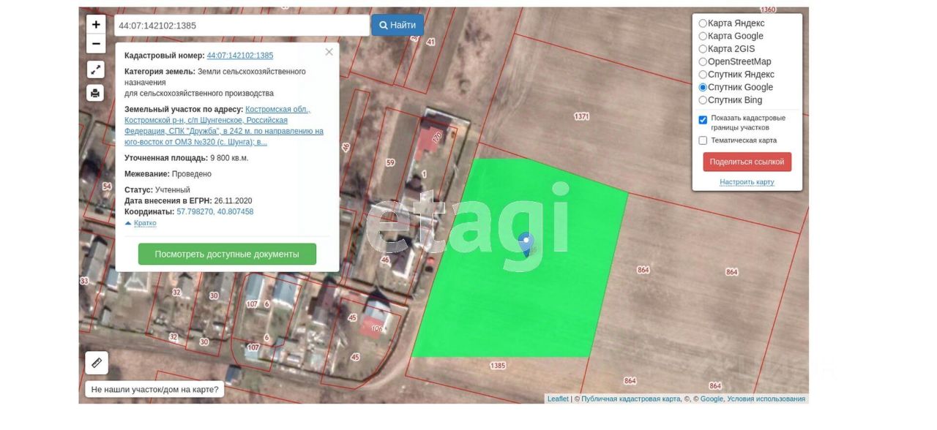Click parcel label 106 on map
The width and height of the screenshot is (937, 430).
pyautogui.click(x=377, y=328)
